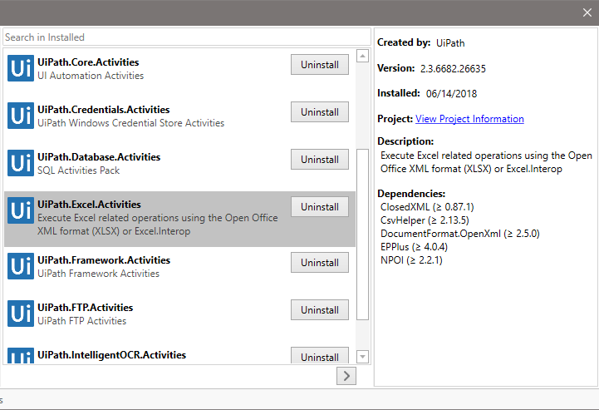This screenshot has height=410, width=599.
Task: Click the 'Created by:' UiPath value
Action: 450,43
